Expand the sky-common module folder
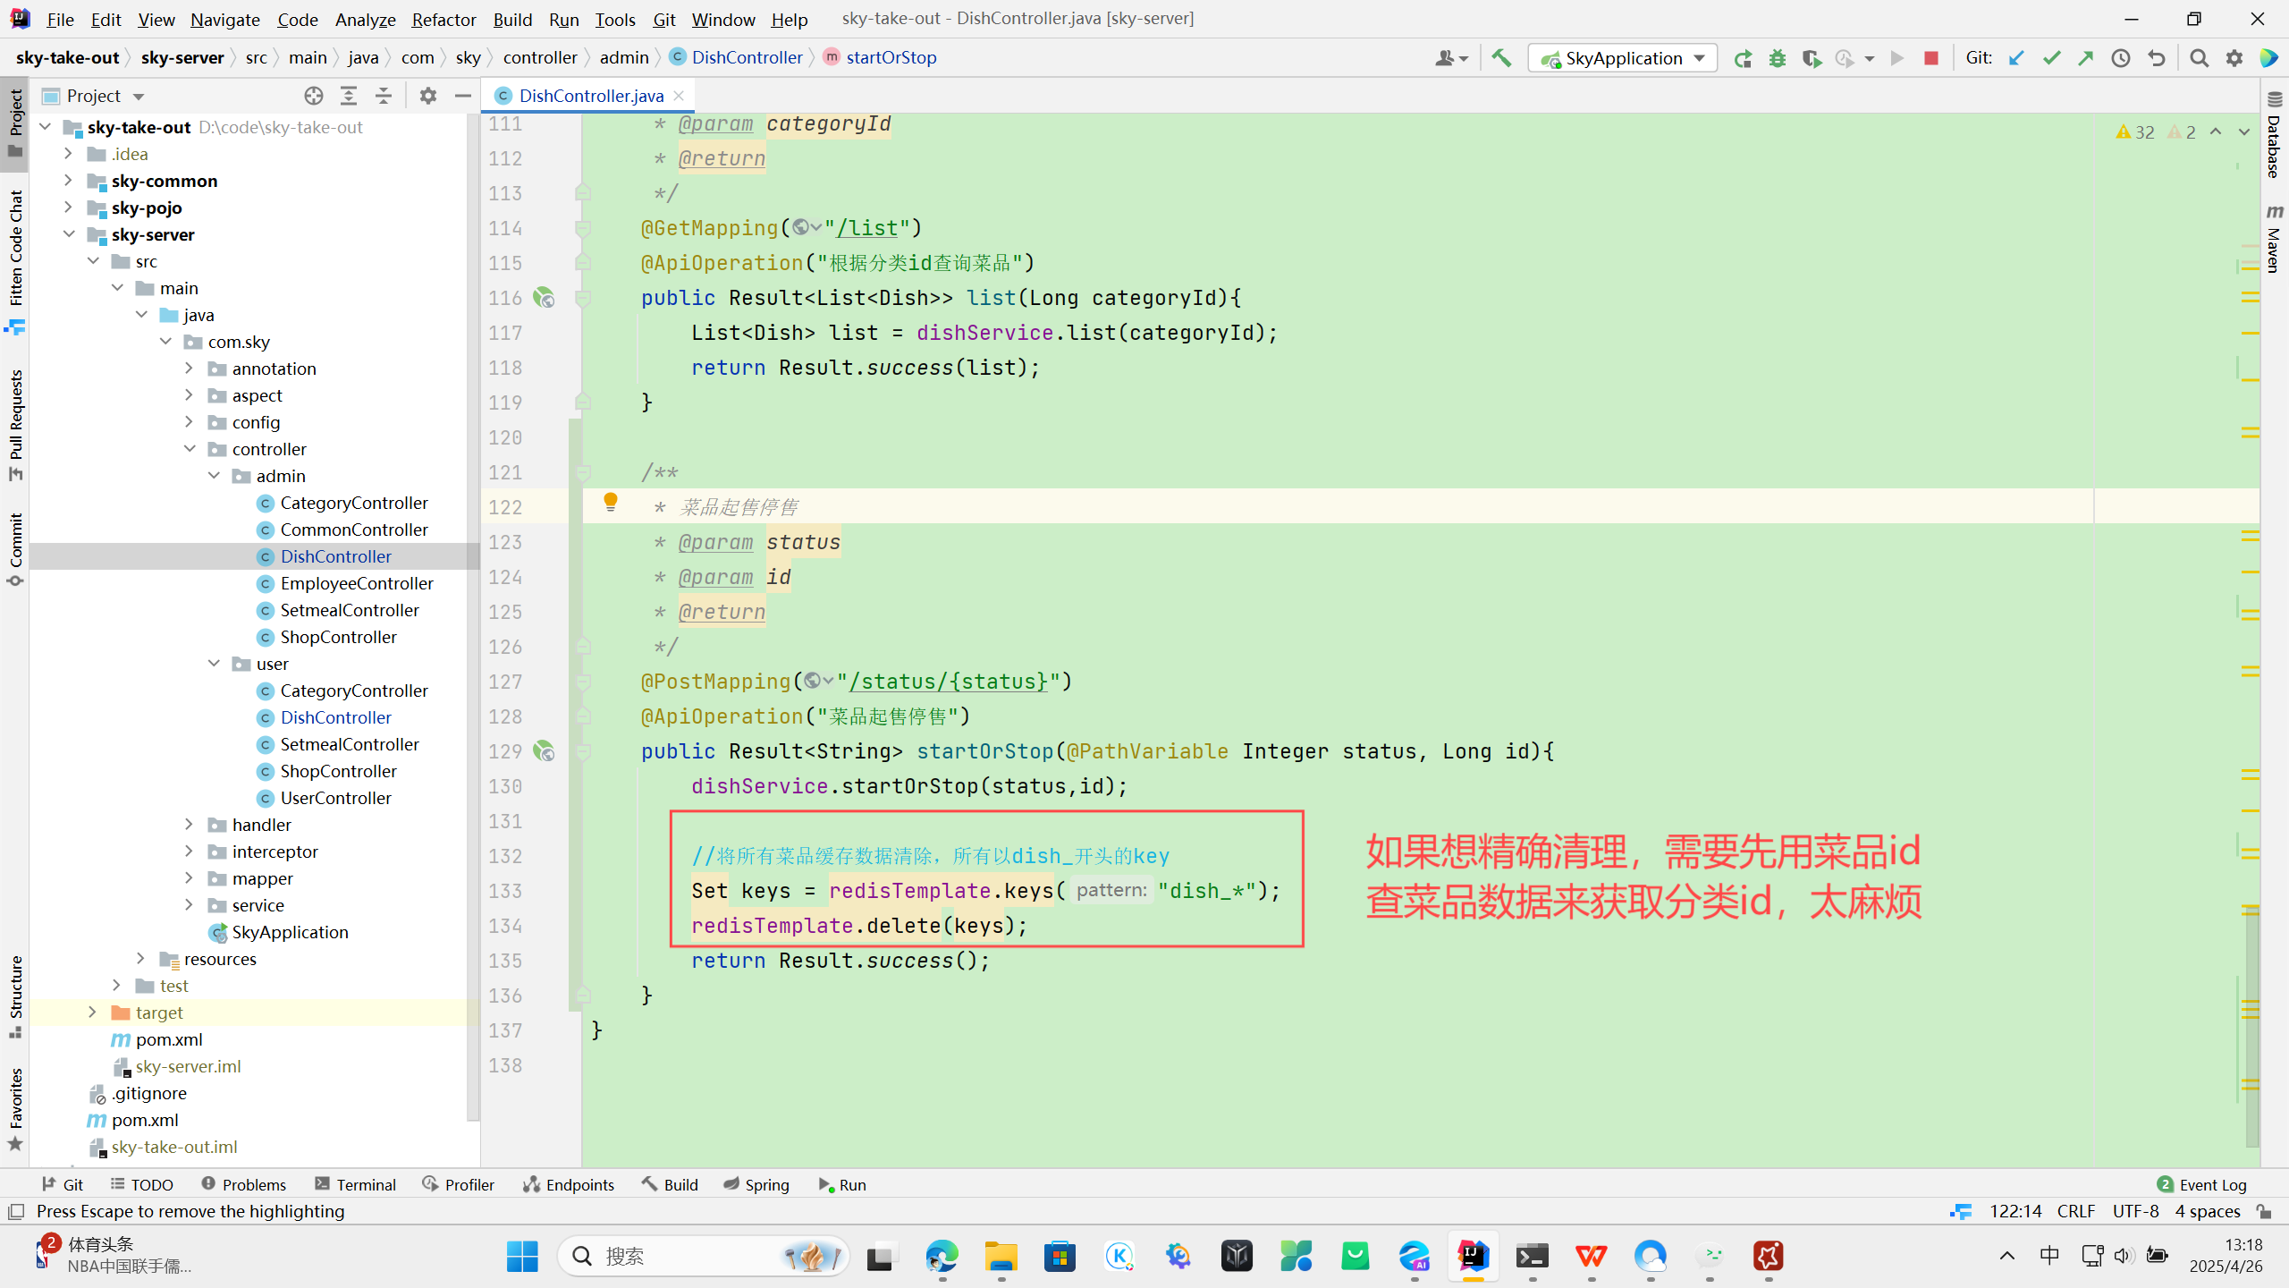 (68, 181)
